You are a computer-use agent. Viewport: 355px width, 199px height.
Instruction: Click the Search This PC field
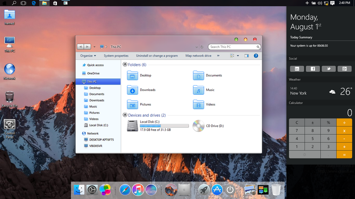(234, 47)
